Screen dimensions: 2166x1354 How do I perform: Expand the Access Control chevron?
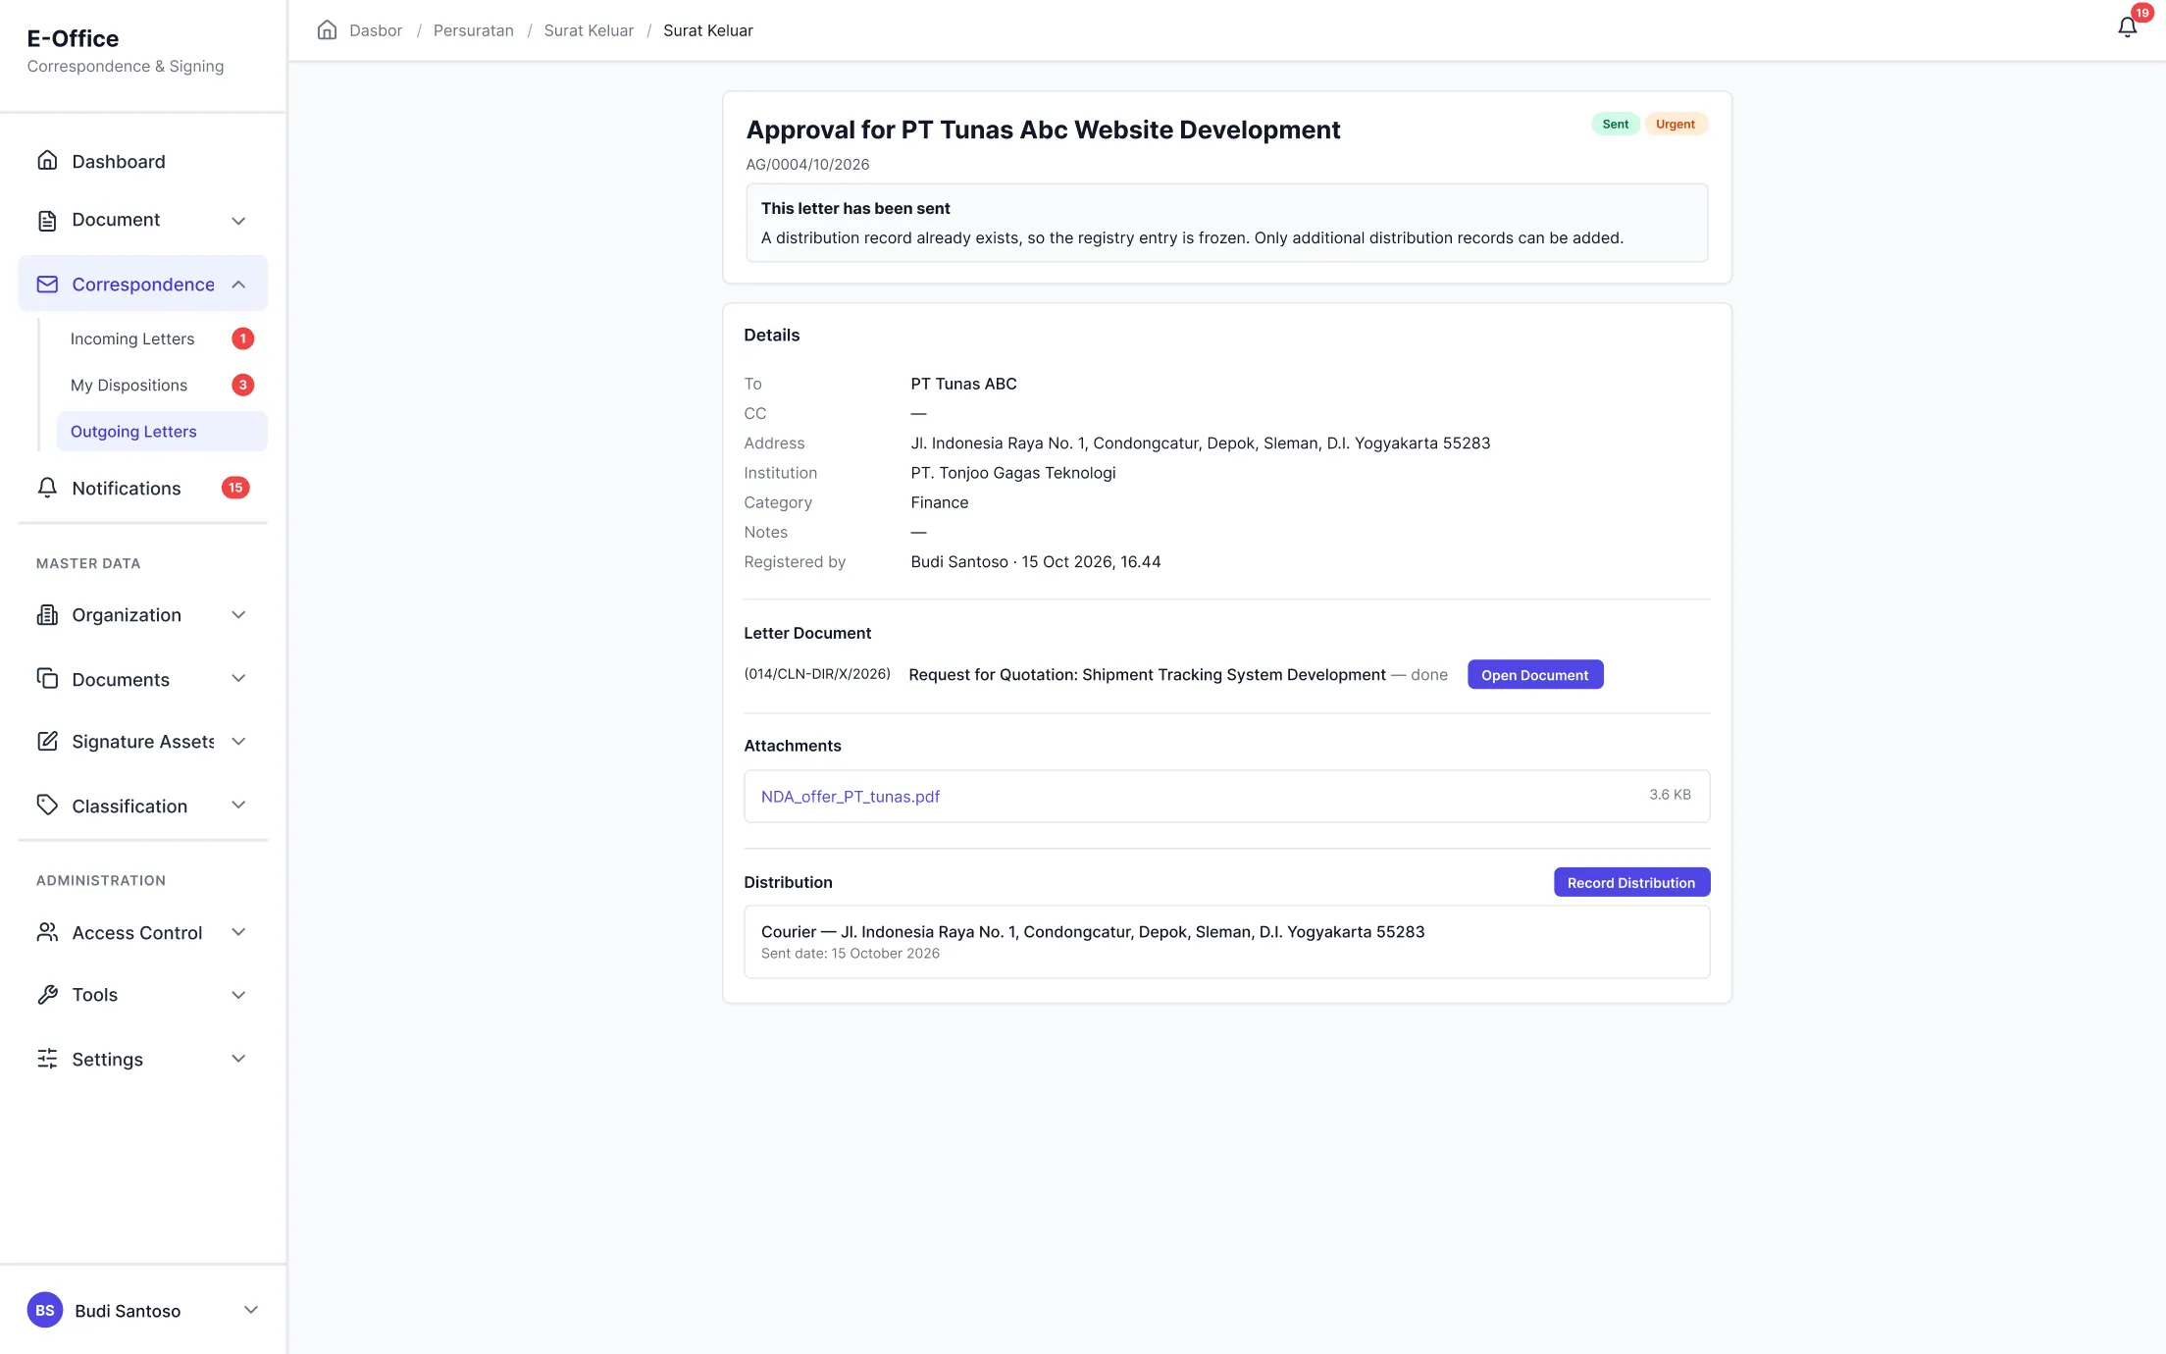coord(238,932)
